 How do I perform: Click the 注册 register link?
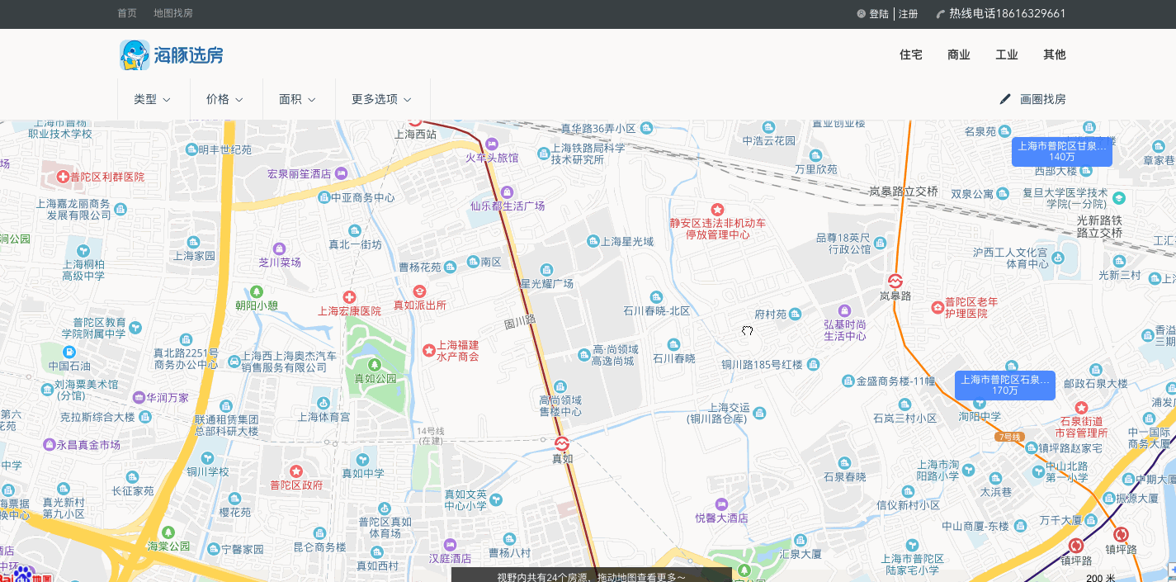pyautogui.click(x=909, y=14)
